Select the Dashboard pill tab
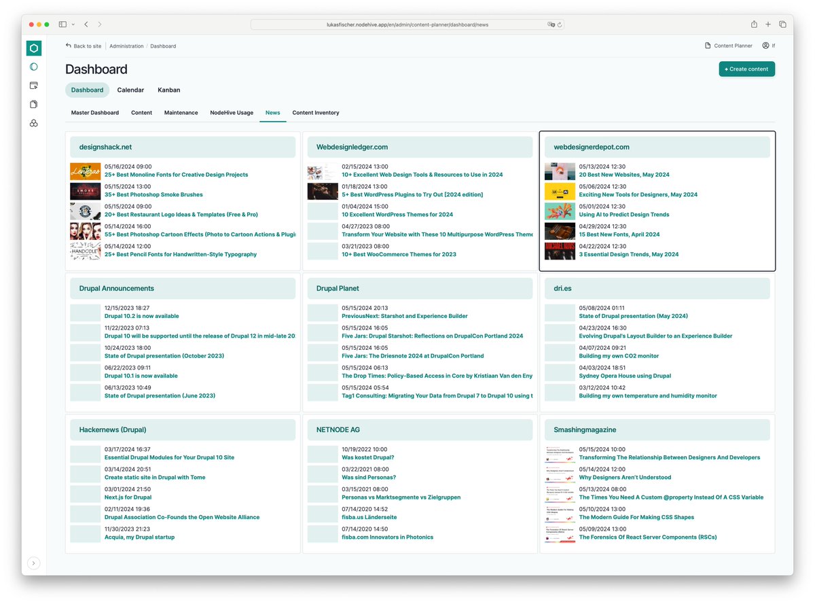The height and width of the screenshot is (604, 815). pos(87,90)
